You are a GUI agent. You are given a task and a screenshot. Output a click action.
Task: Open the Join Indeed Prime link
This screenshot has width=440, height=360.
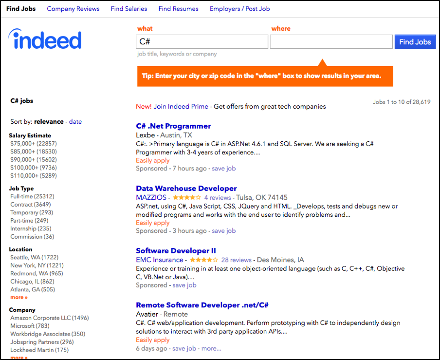[x=181, y=106]
